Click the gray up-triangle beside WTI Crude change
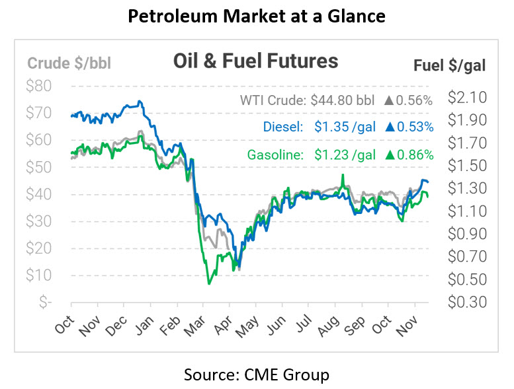Viewport: 514px width, 389px height. (x=389, y=101)
